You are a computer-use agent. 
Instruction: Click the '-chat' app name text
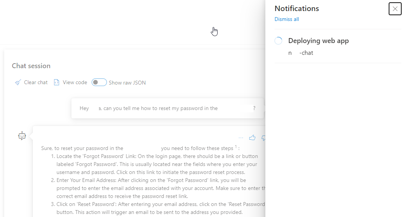click(x=306, y=53)
